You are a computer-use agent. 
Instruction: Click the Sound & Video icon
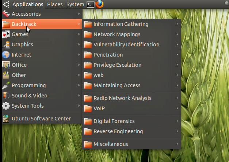coord(6,96)
